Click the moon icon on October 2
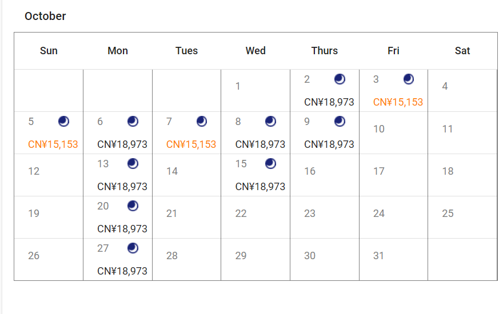Viewport: 503px width, 314px height. coord(340,79)
